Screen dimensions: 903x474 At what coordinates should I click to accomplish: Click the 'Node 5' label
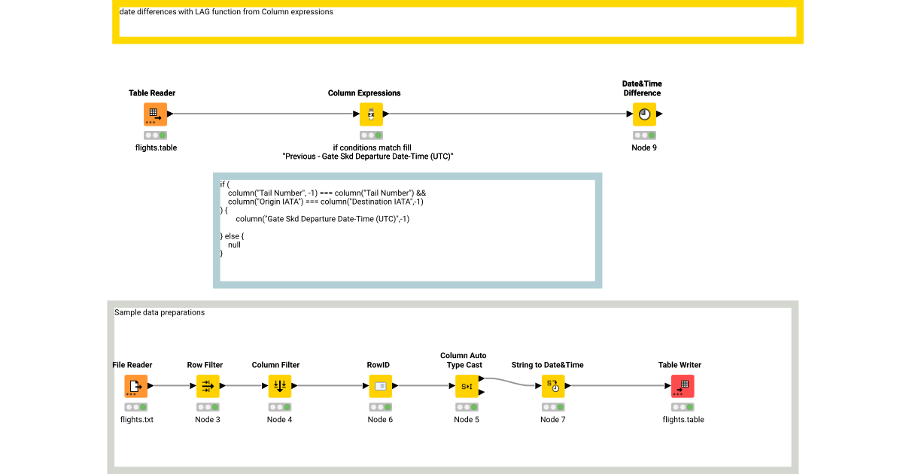click(x=467, y=419)
